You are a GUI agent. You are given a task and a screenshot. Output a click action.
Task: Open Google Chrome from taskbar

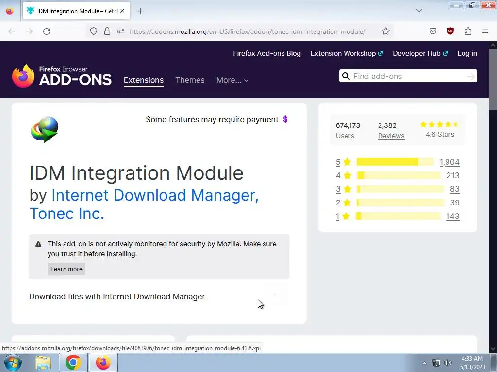(73, 362)
